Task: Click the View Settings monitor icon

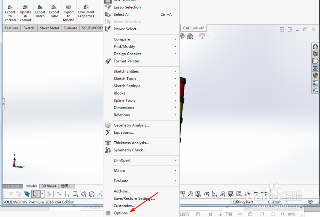Action: point(202,36)
